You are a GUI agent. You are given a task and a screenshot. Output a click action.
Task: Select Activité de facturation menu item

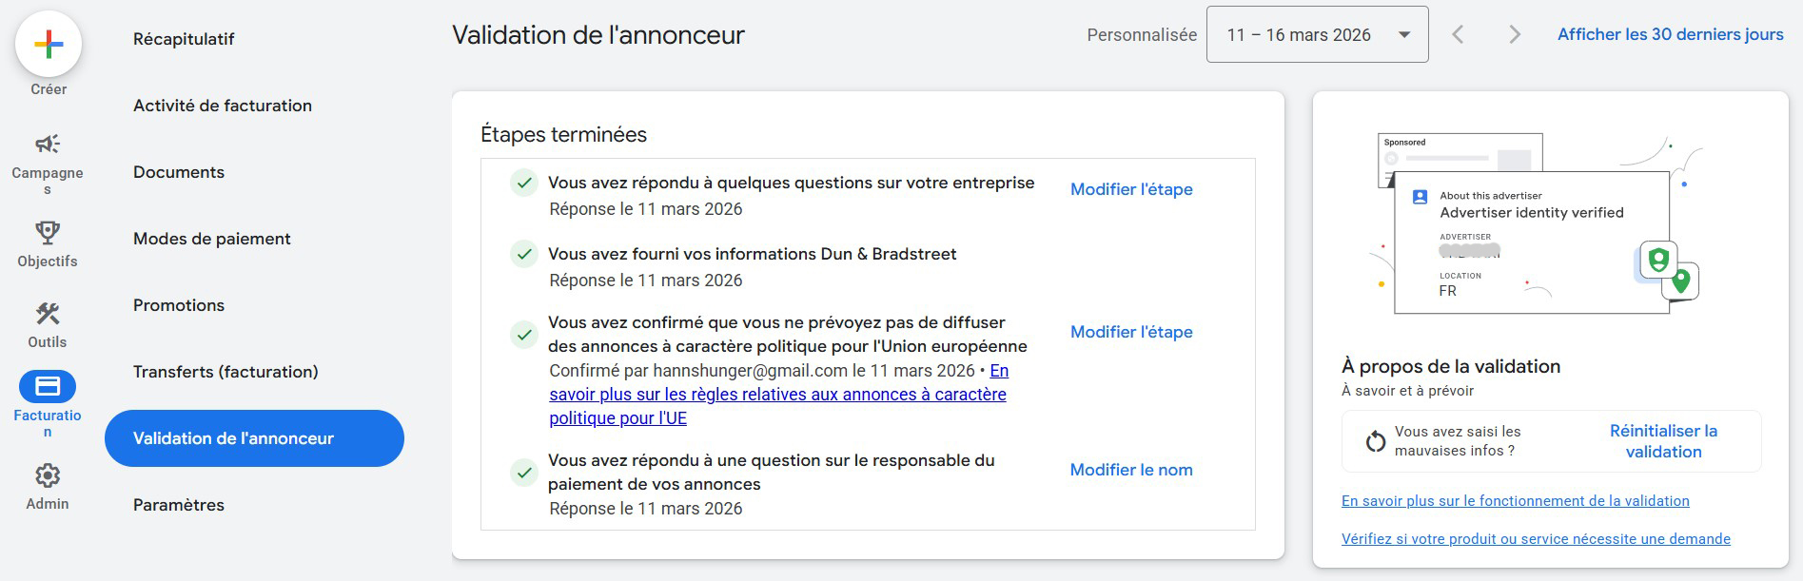[x=223, y=106]
